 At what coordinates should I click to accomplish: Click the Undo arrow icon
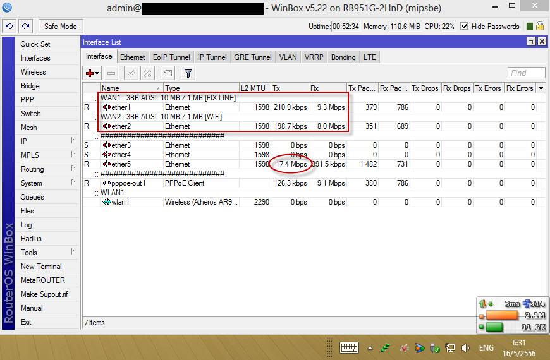click(9, 27)
